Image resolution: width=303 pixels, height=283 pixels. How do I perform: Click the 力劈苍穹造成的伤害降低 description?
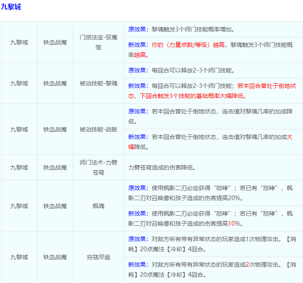click(162, 167)
